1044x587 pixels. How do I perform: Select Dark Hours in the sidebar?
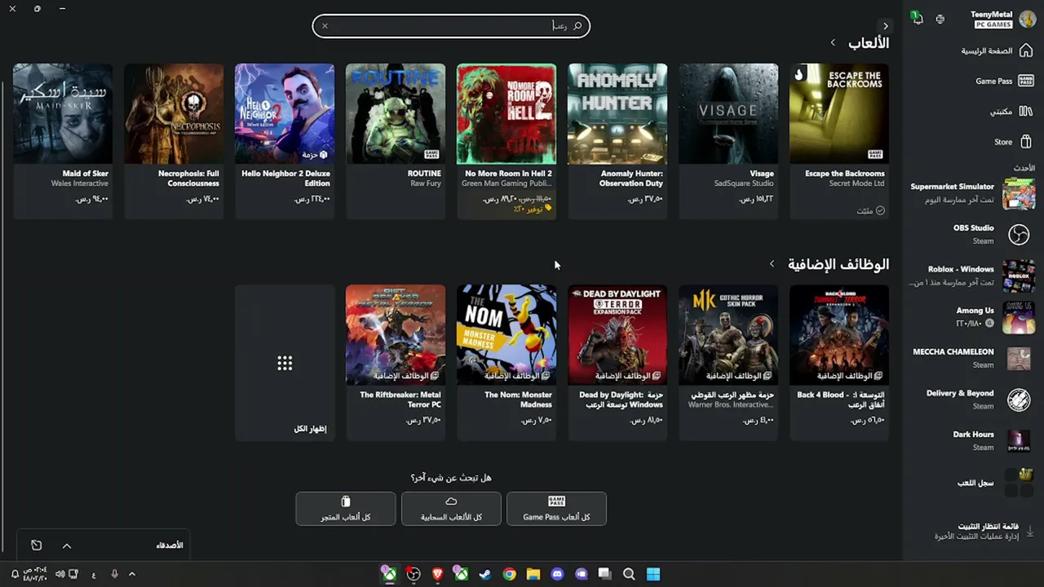pos(972,440)
